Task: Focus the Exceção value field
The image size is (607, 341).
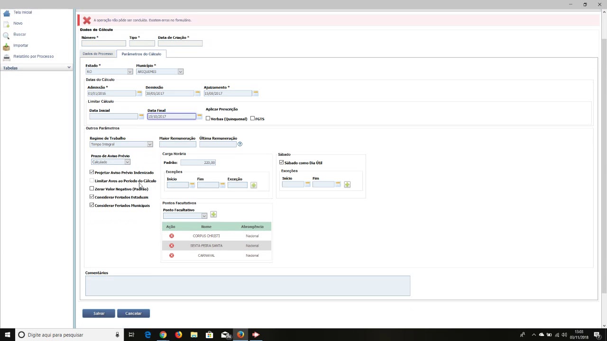Action: [x=237, y=185]
